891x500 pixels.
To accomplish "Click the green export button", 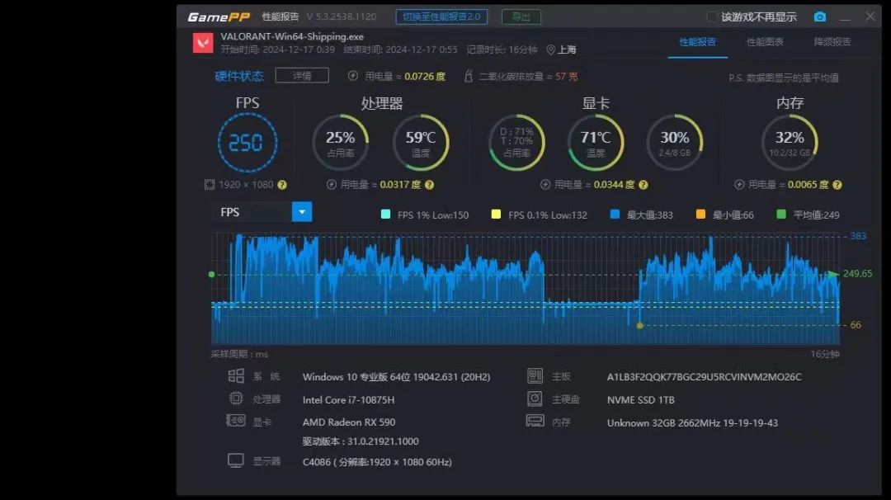I will [521, 17].
